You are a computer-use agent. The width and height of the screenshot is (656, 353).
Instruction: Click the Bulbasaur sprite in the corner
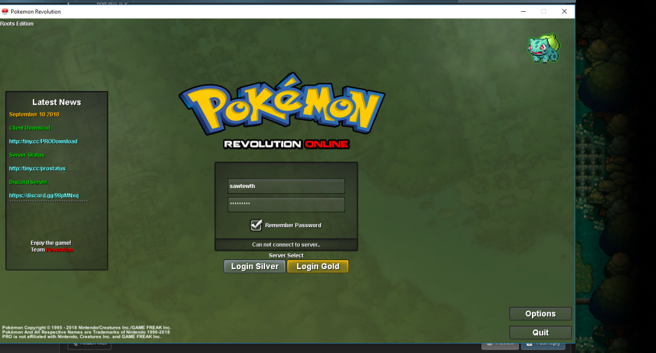544,48
